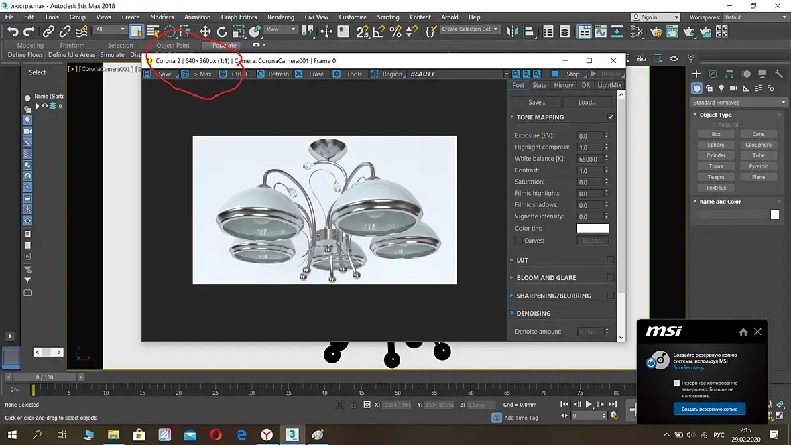This screenshot has width=791, height=445.
Task: Select the Lights category icon
Action: pos(721,88)
